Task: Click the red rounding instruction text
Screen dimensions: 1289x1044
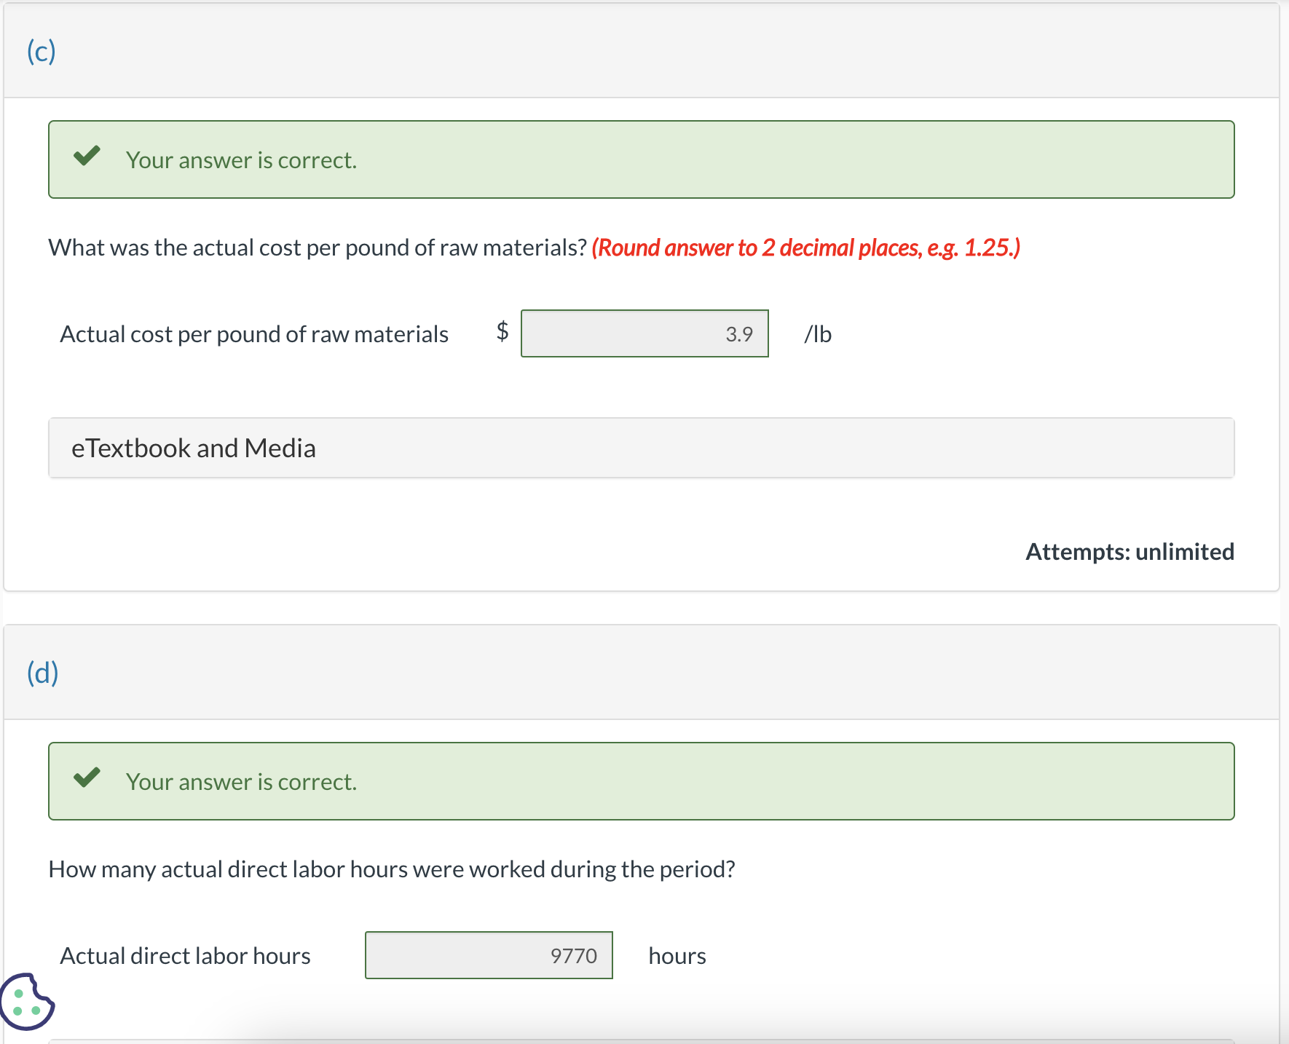Action: click(805, 248)
